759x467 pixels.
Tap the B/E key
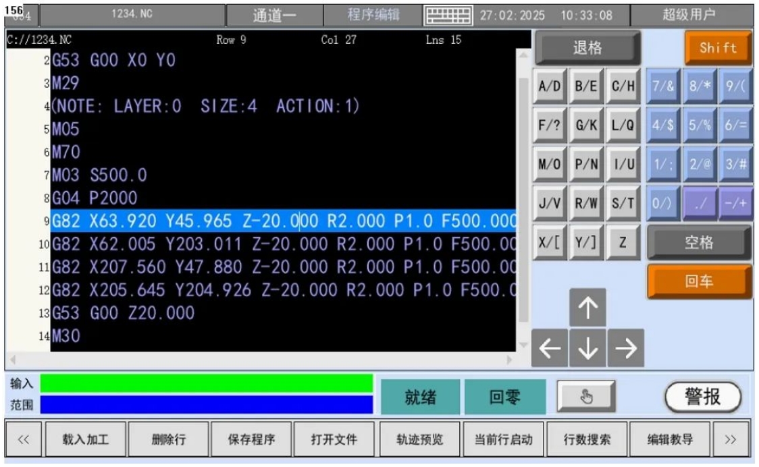pyautogui.click(x=586, y=86)
